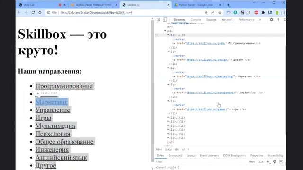The width and height of the screenshot is (303, 170).
Task: Toggle :hov element state panel
Action: (252, 162)
